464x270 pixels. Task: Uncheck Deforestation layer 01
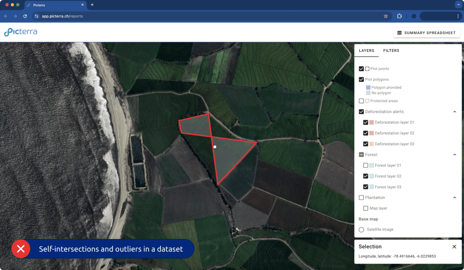(366, 122)
